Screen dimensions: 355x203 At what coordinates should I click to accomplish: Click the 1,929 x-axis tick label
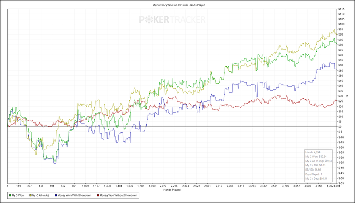pos(152,186)
